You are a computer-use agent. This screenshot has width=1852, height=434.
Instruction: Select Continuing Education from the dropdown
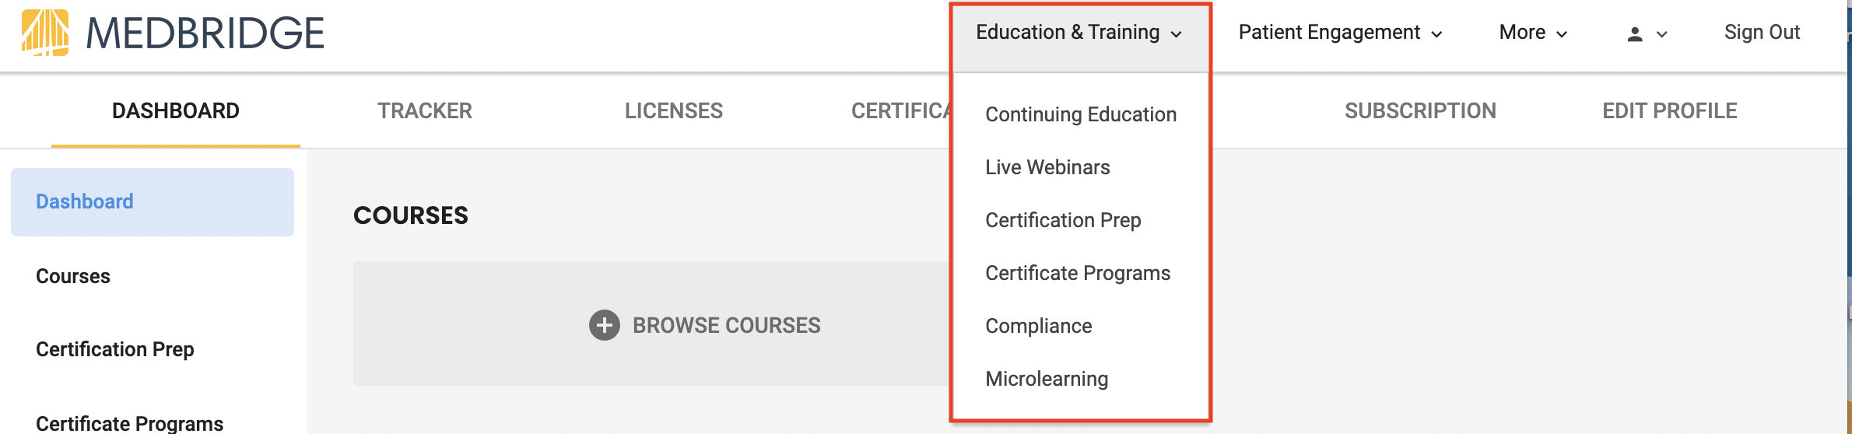1081,114
